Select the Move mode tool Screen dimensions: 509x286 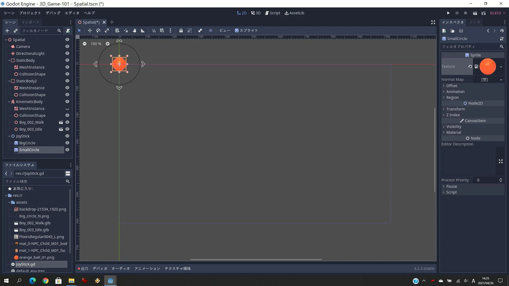(x=90, y=30)
